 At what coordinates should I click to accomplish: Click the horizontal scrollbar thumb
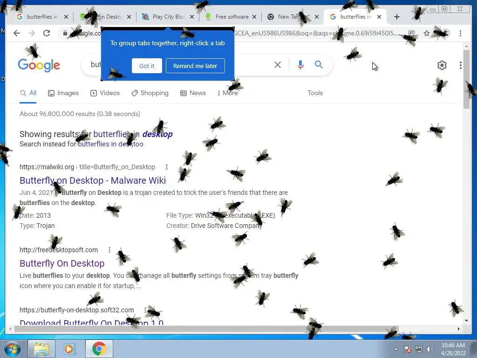206,329
